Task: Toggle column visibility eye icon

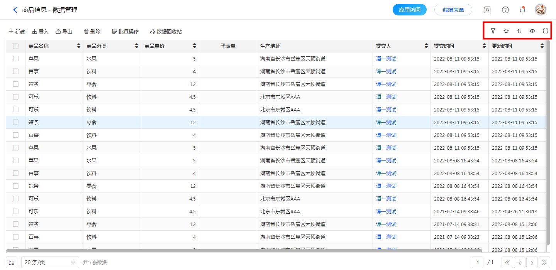Action: [532, 31]
